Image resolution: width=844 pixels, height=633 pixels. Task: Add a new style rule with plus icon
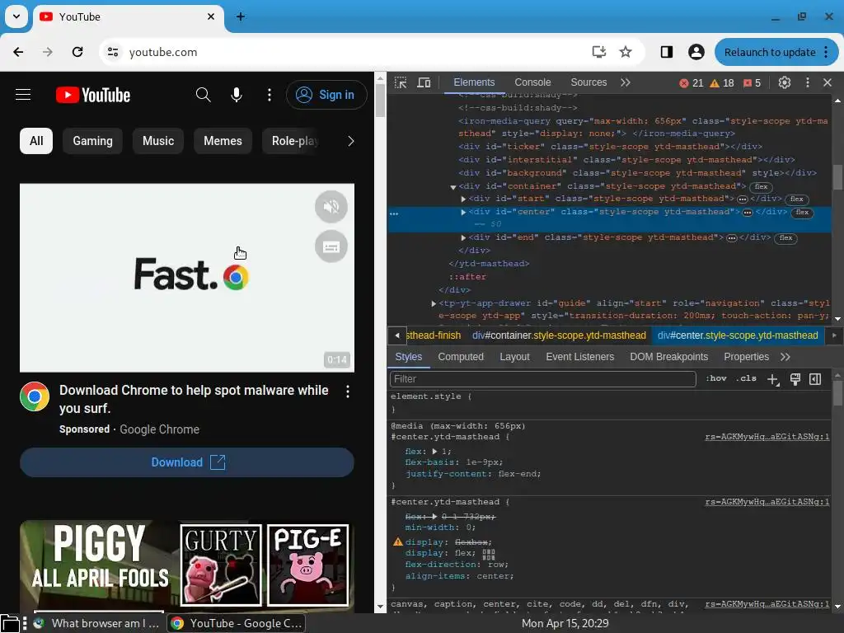(773, 379)
